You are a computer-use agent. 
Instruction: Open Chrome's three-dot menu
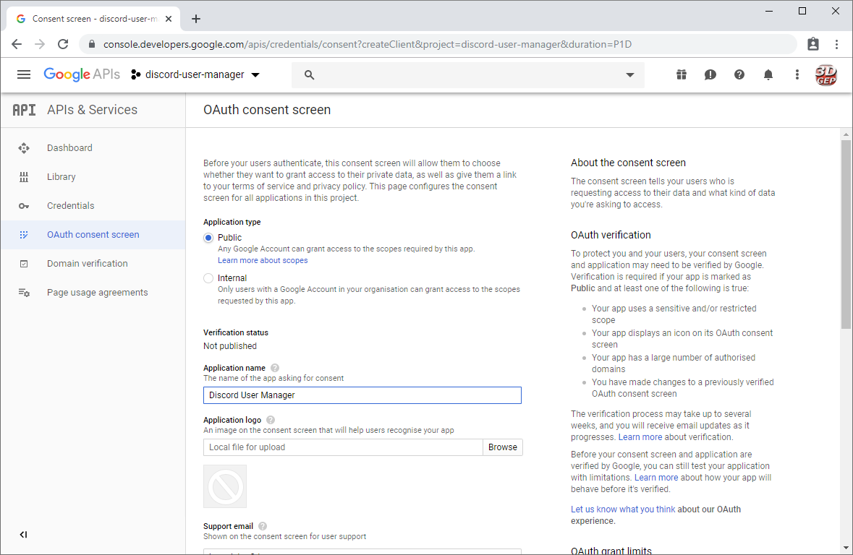(x=836, y=44)
